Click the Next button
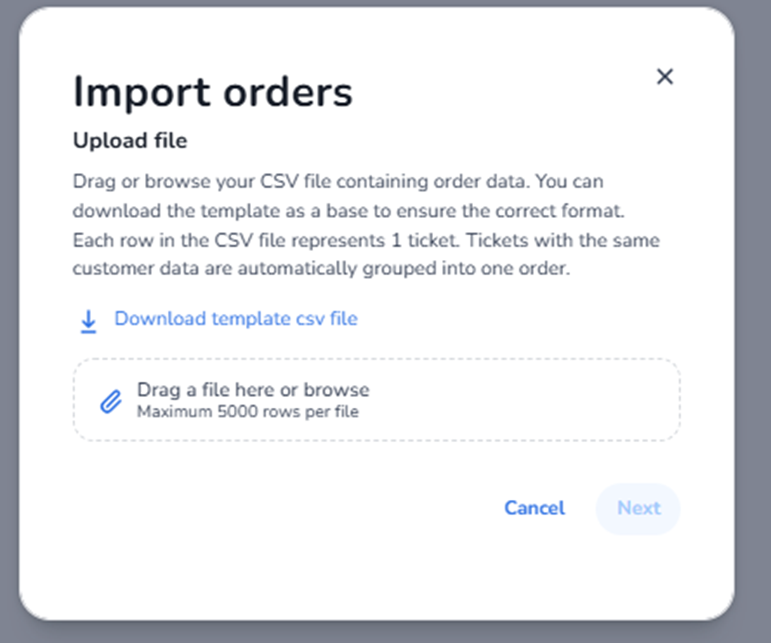This screenshot has width=771, height=643. [x=638, y=508]
